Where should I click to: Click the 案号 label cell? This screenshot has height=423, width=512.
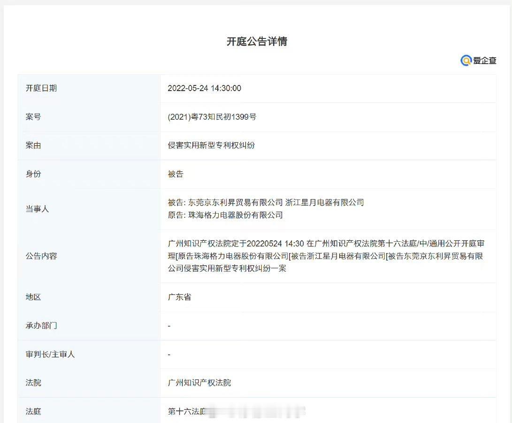(x=89, y=117)
